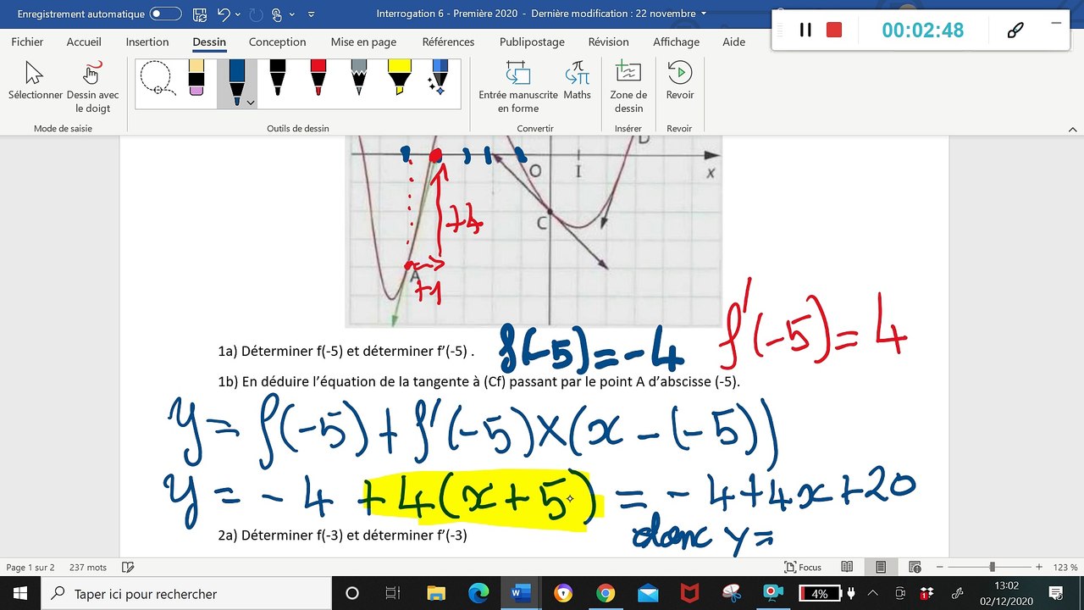
Task: Click the zoom out minus button
Action: coord(939,567)
